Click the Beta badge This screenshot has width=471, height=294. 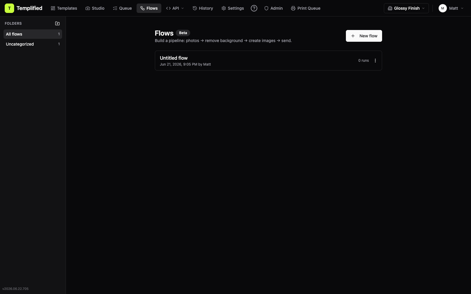pos(183,33)
